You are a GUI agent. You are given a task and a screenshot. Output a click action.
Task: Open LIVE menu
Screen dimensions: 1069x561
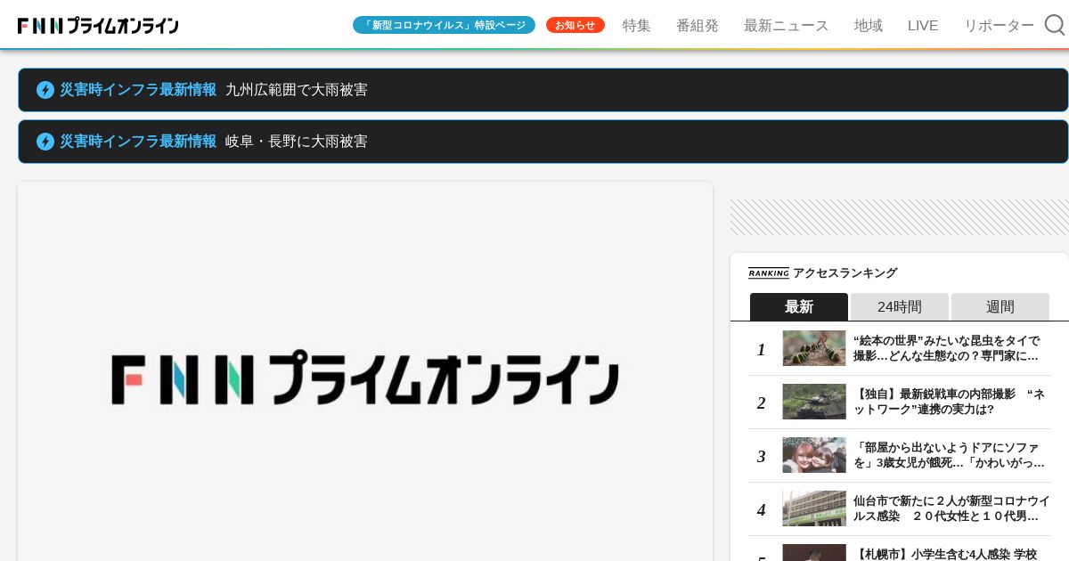pyautogui.click(x=923, y=25)
